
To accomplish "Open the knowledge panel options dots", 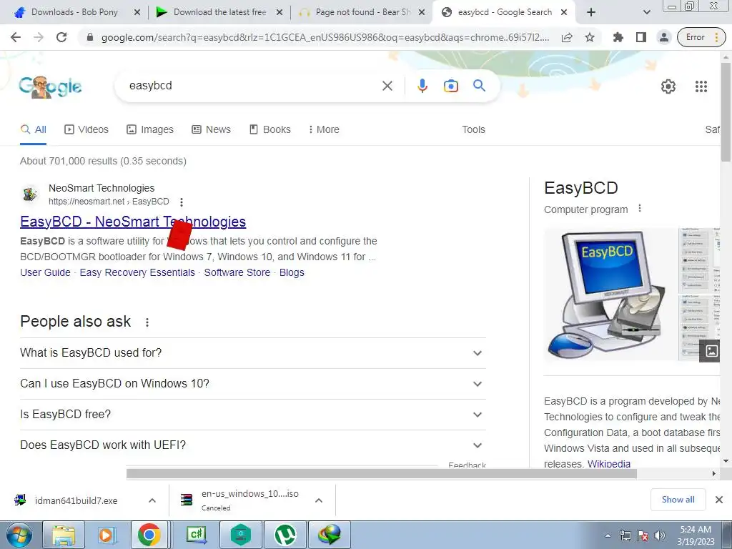I will tap(640, 209).
